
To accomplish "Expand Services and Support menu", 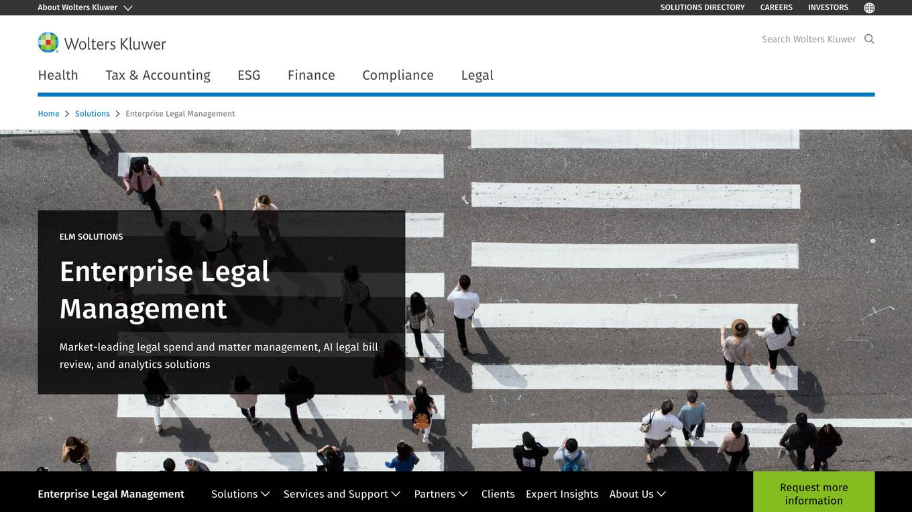I will (342, 494).
